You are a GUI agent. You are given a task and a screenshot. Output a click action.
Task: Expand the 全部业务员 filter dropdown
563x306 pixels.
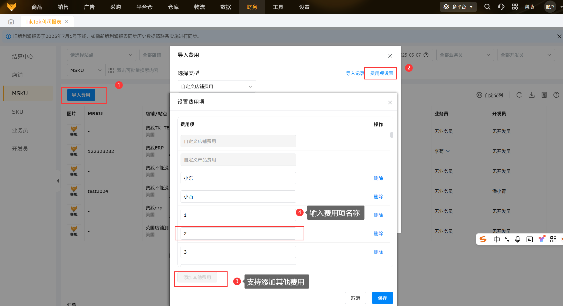465,55
